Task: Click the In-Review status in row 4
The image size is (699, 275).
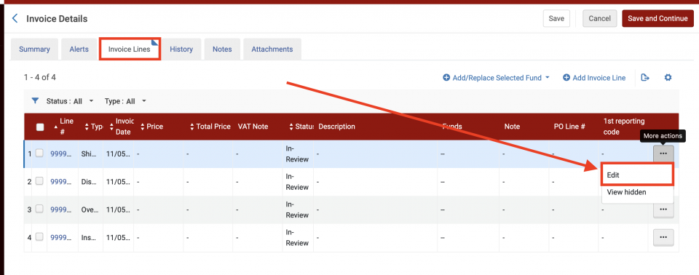Action: (x=297, y=238)
